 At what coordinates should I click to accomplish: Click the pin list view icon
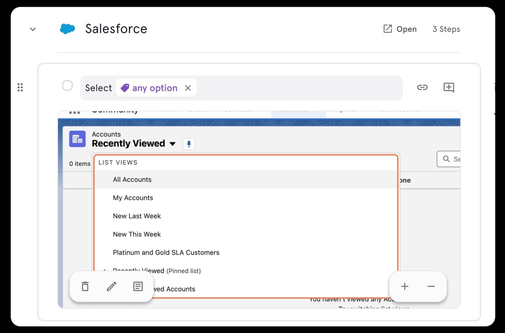click(189, 144)
